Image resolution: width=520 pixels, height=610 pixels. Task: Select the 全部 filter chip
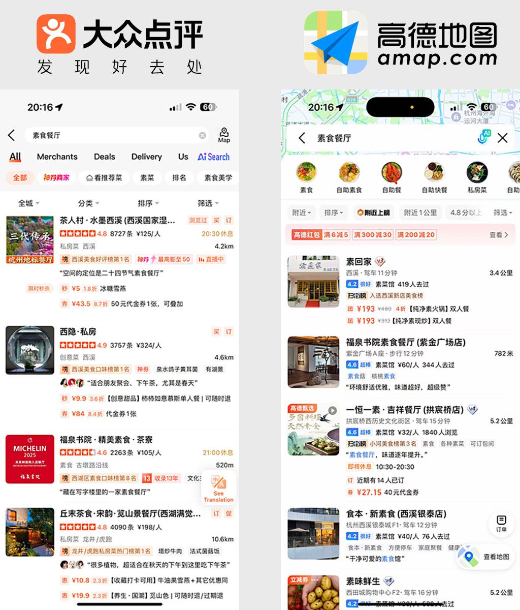coord(20,177)
